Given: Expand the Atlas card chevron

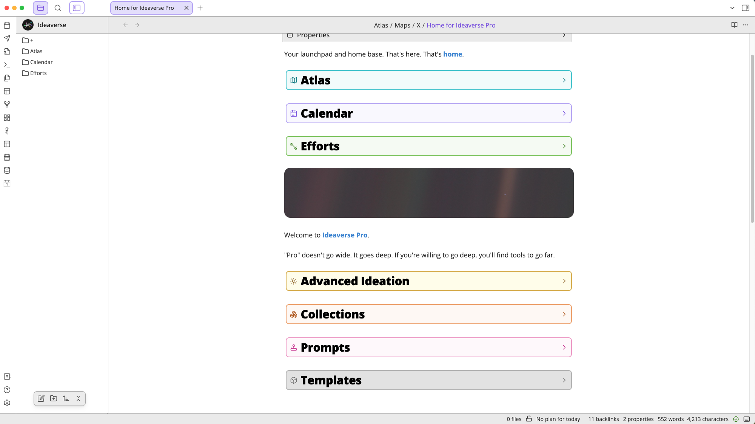Looking at the screenshot, I should [x=564, y=80].
